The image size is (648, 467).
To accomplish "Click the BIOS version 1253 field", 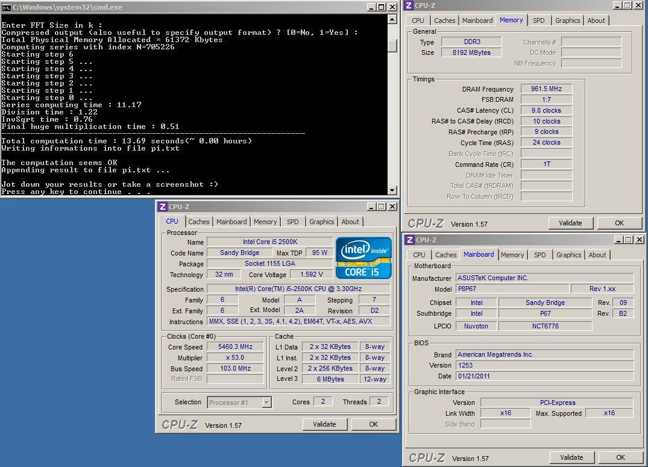I will (545, 365).
